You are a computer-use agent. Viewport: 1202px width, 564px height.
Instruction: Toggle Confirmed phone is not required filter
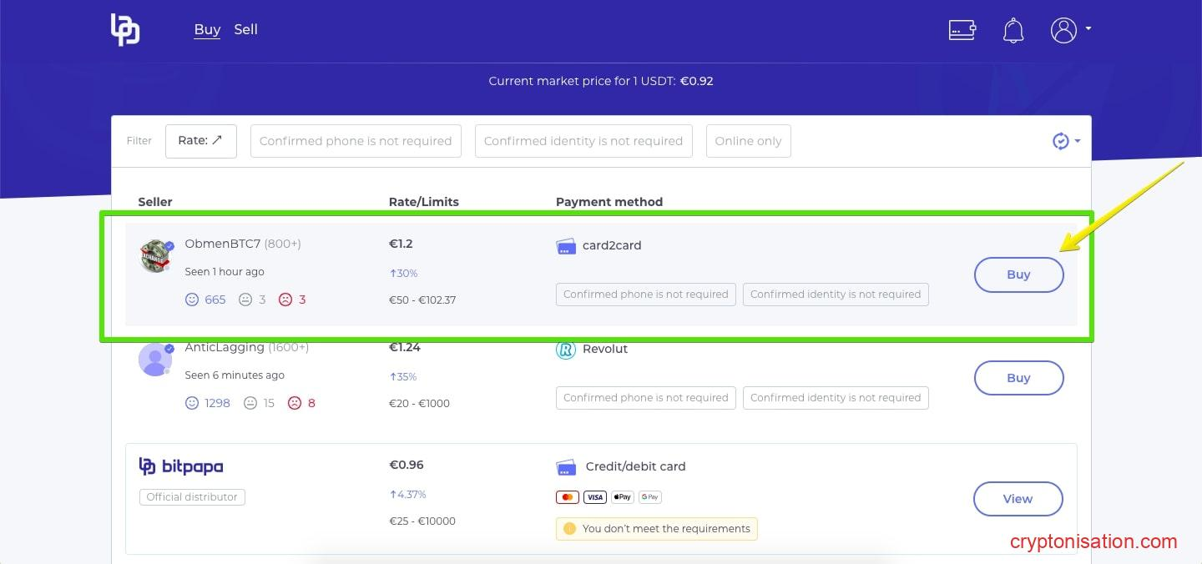click(x=356, y=141)
